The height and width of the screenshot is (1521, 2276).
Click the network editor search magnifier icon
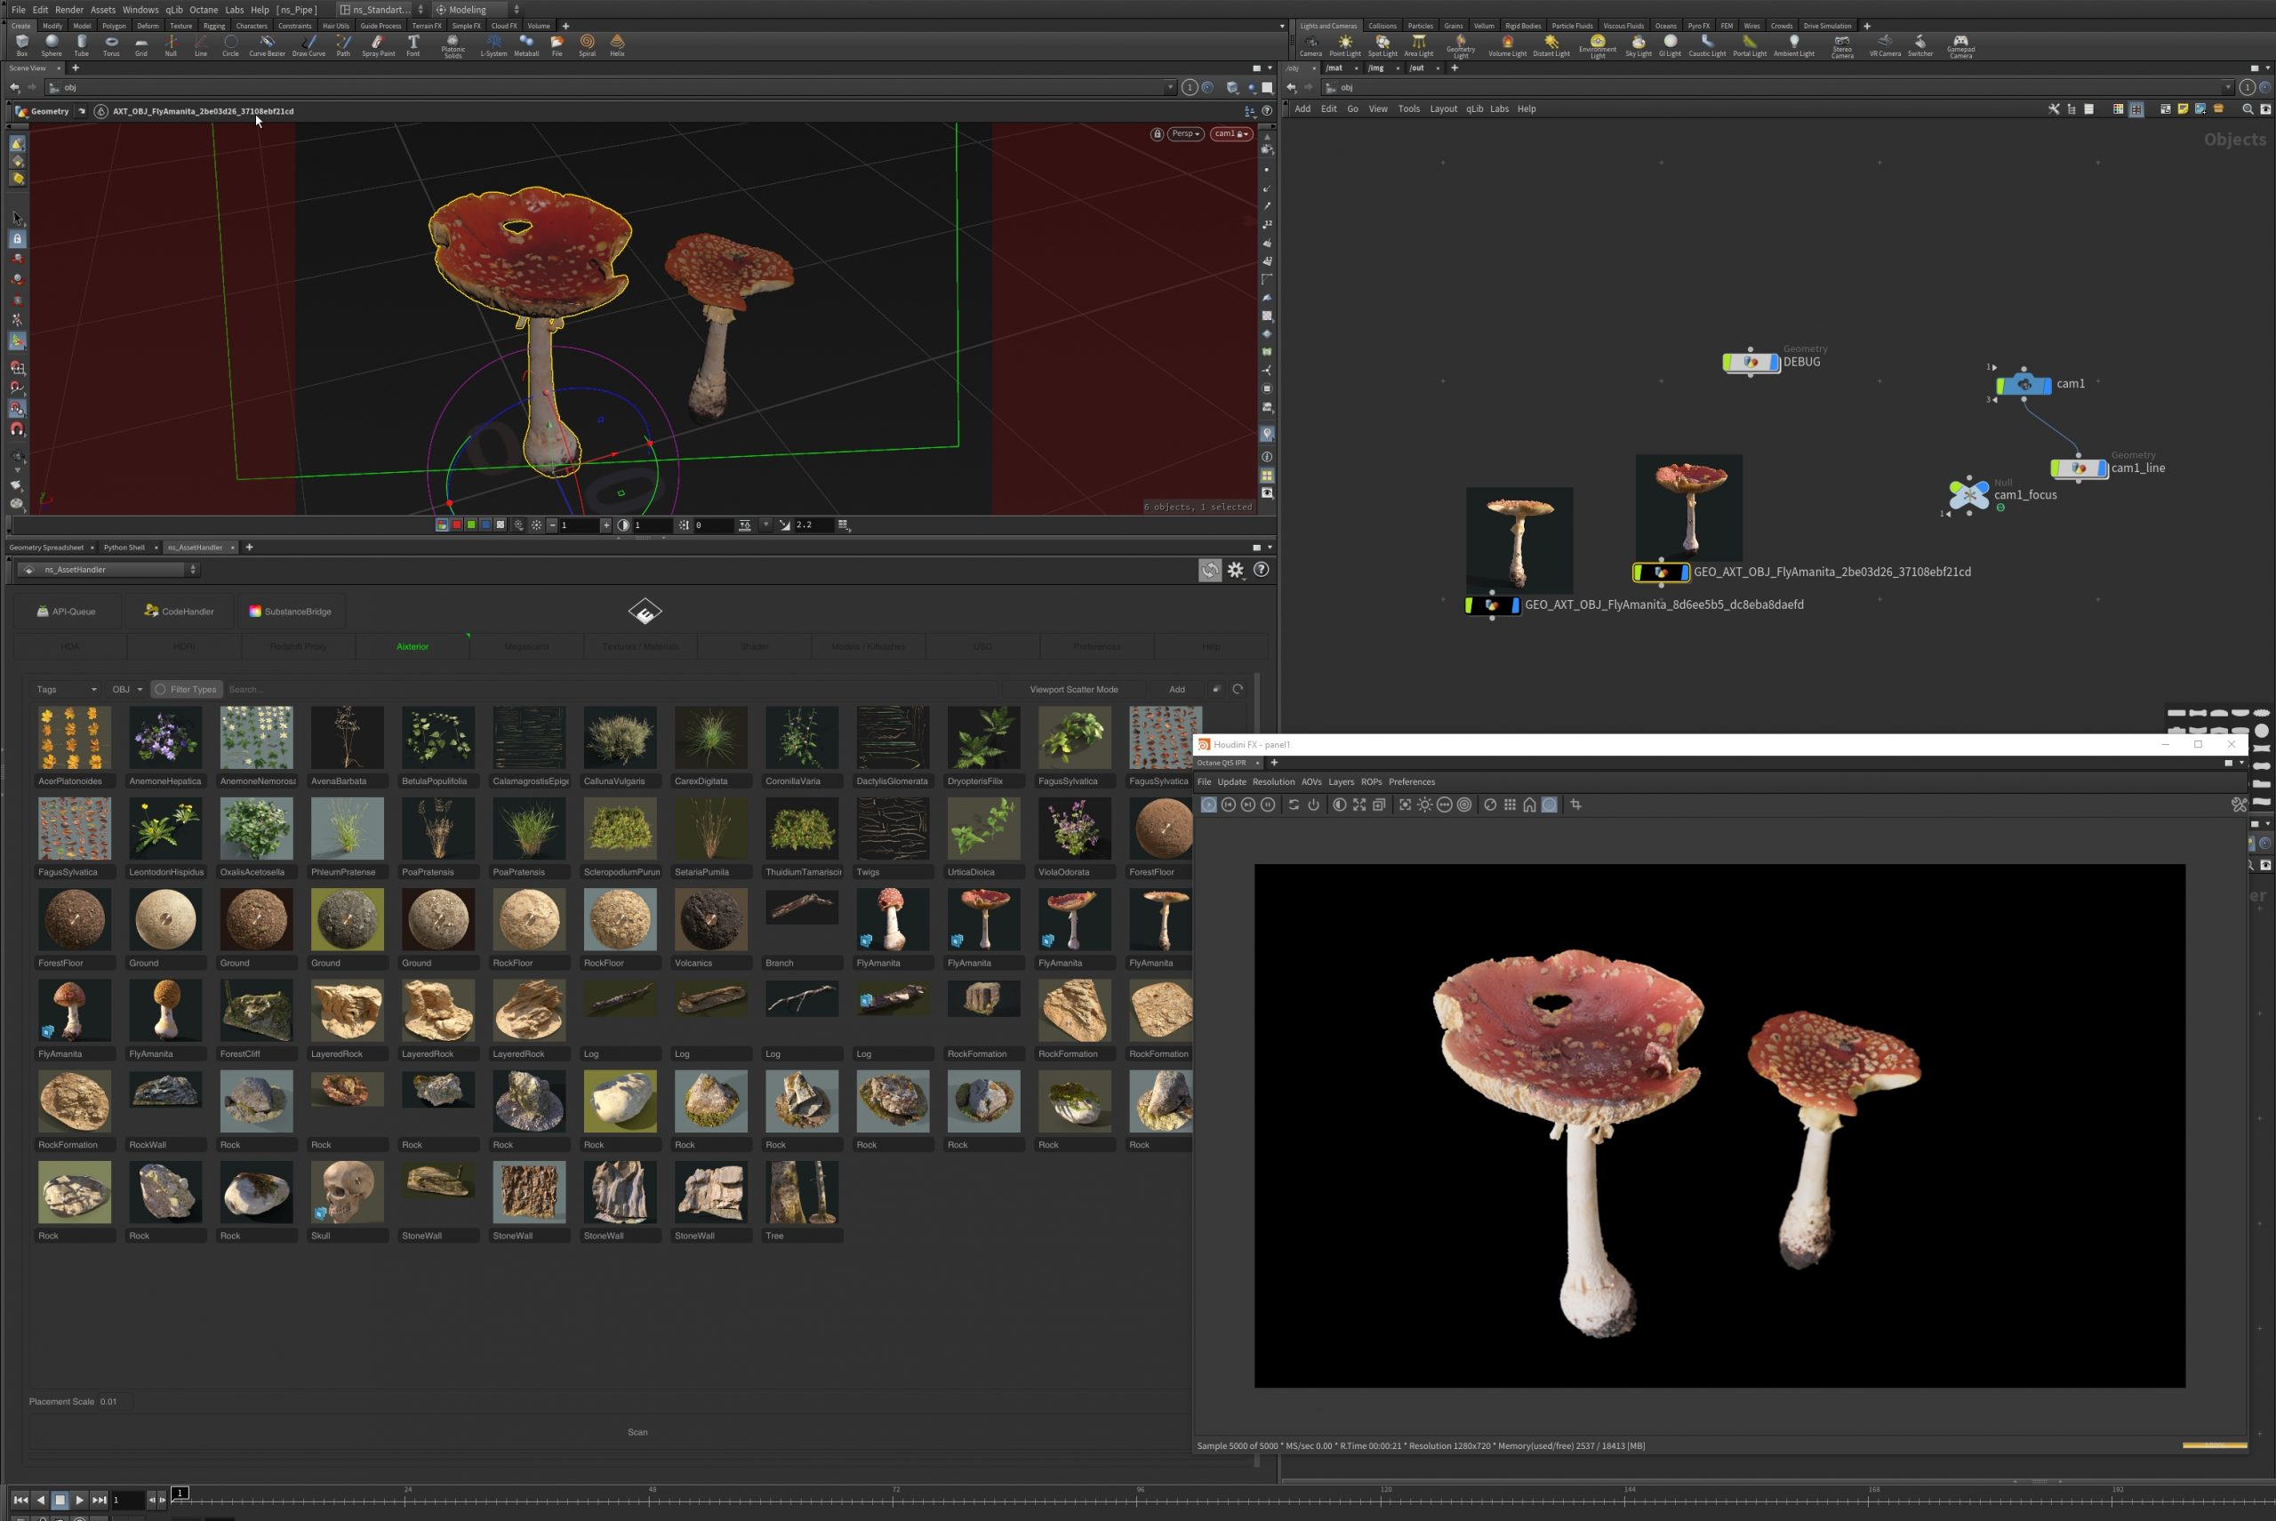[2247, 108]
